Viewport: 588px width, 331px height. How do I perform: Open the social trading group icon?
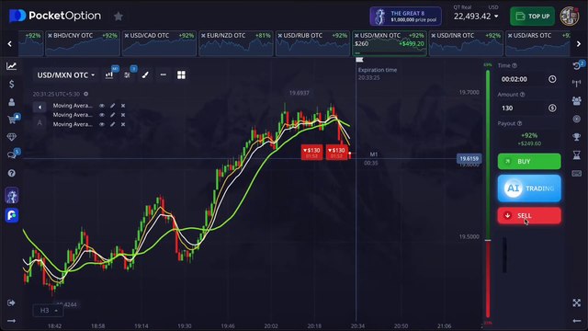577,100
